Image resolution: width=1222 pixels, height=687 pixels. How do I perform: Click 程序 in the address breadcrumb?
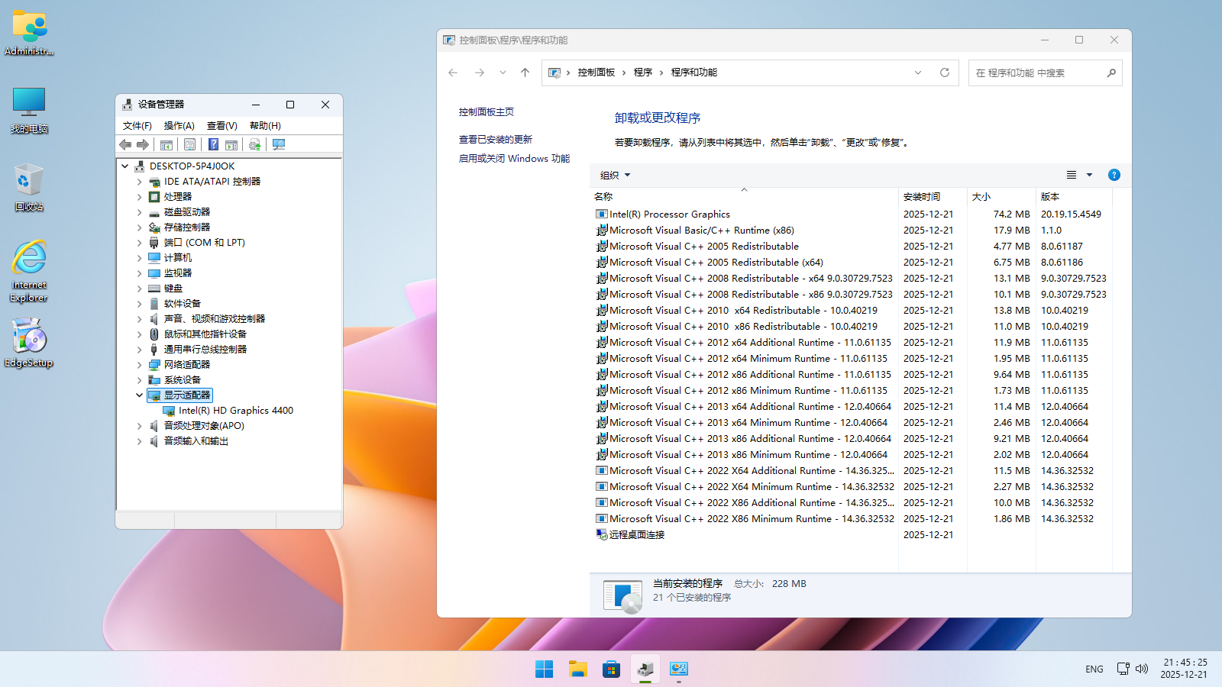[643, 73]
